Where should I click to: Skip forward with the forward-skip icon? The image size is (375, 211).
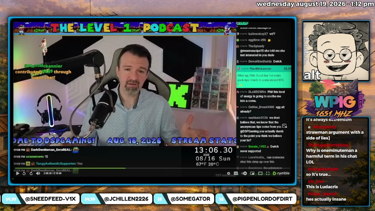coord(31,173)
